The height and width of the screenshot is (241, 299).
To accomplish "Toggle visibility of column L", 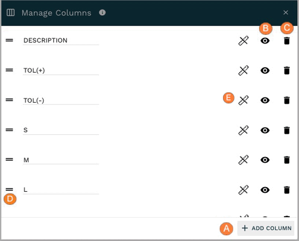I will [x=265, y=190].
